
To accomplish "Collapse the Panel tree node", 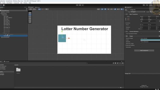I will [x=2, y=15].
